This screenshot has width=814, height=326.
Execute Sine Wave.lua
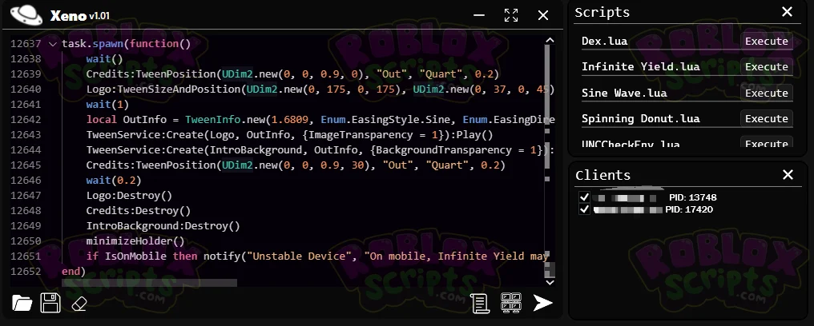[x=766, y=93]
